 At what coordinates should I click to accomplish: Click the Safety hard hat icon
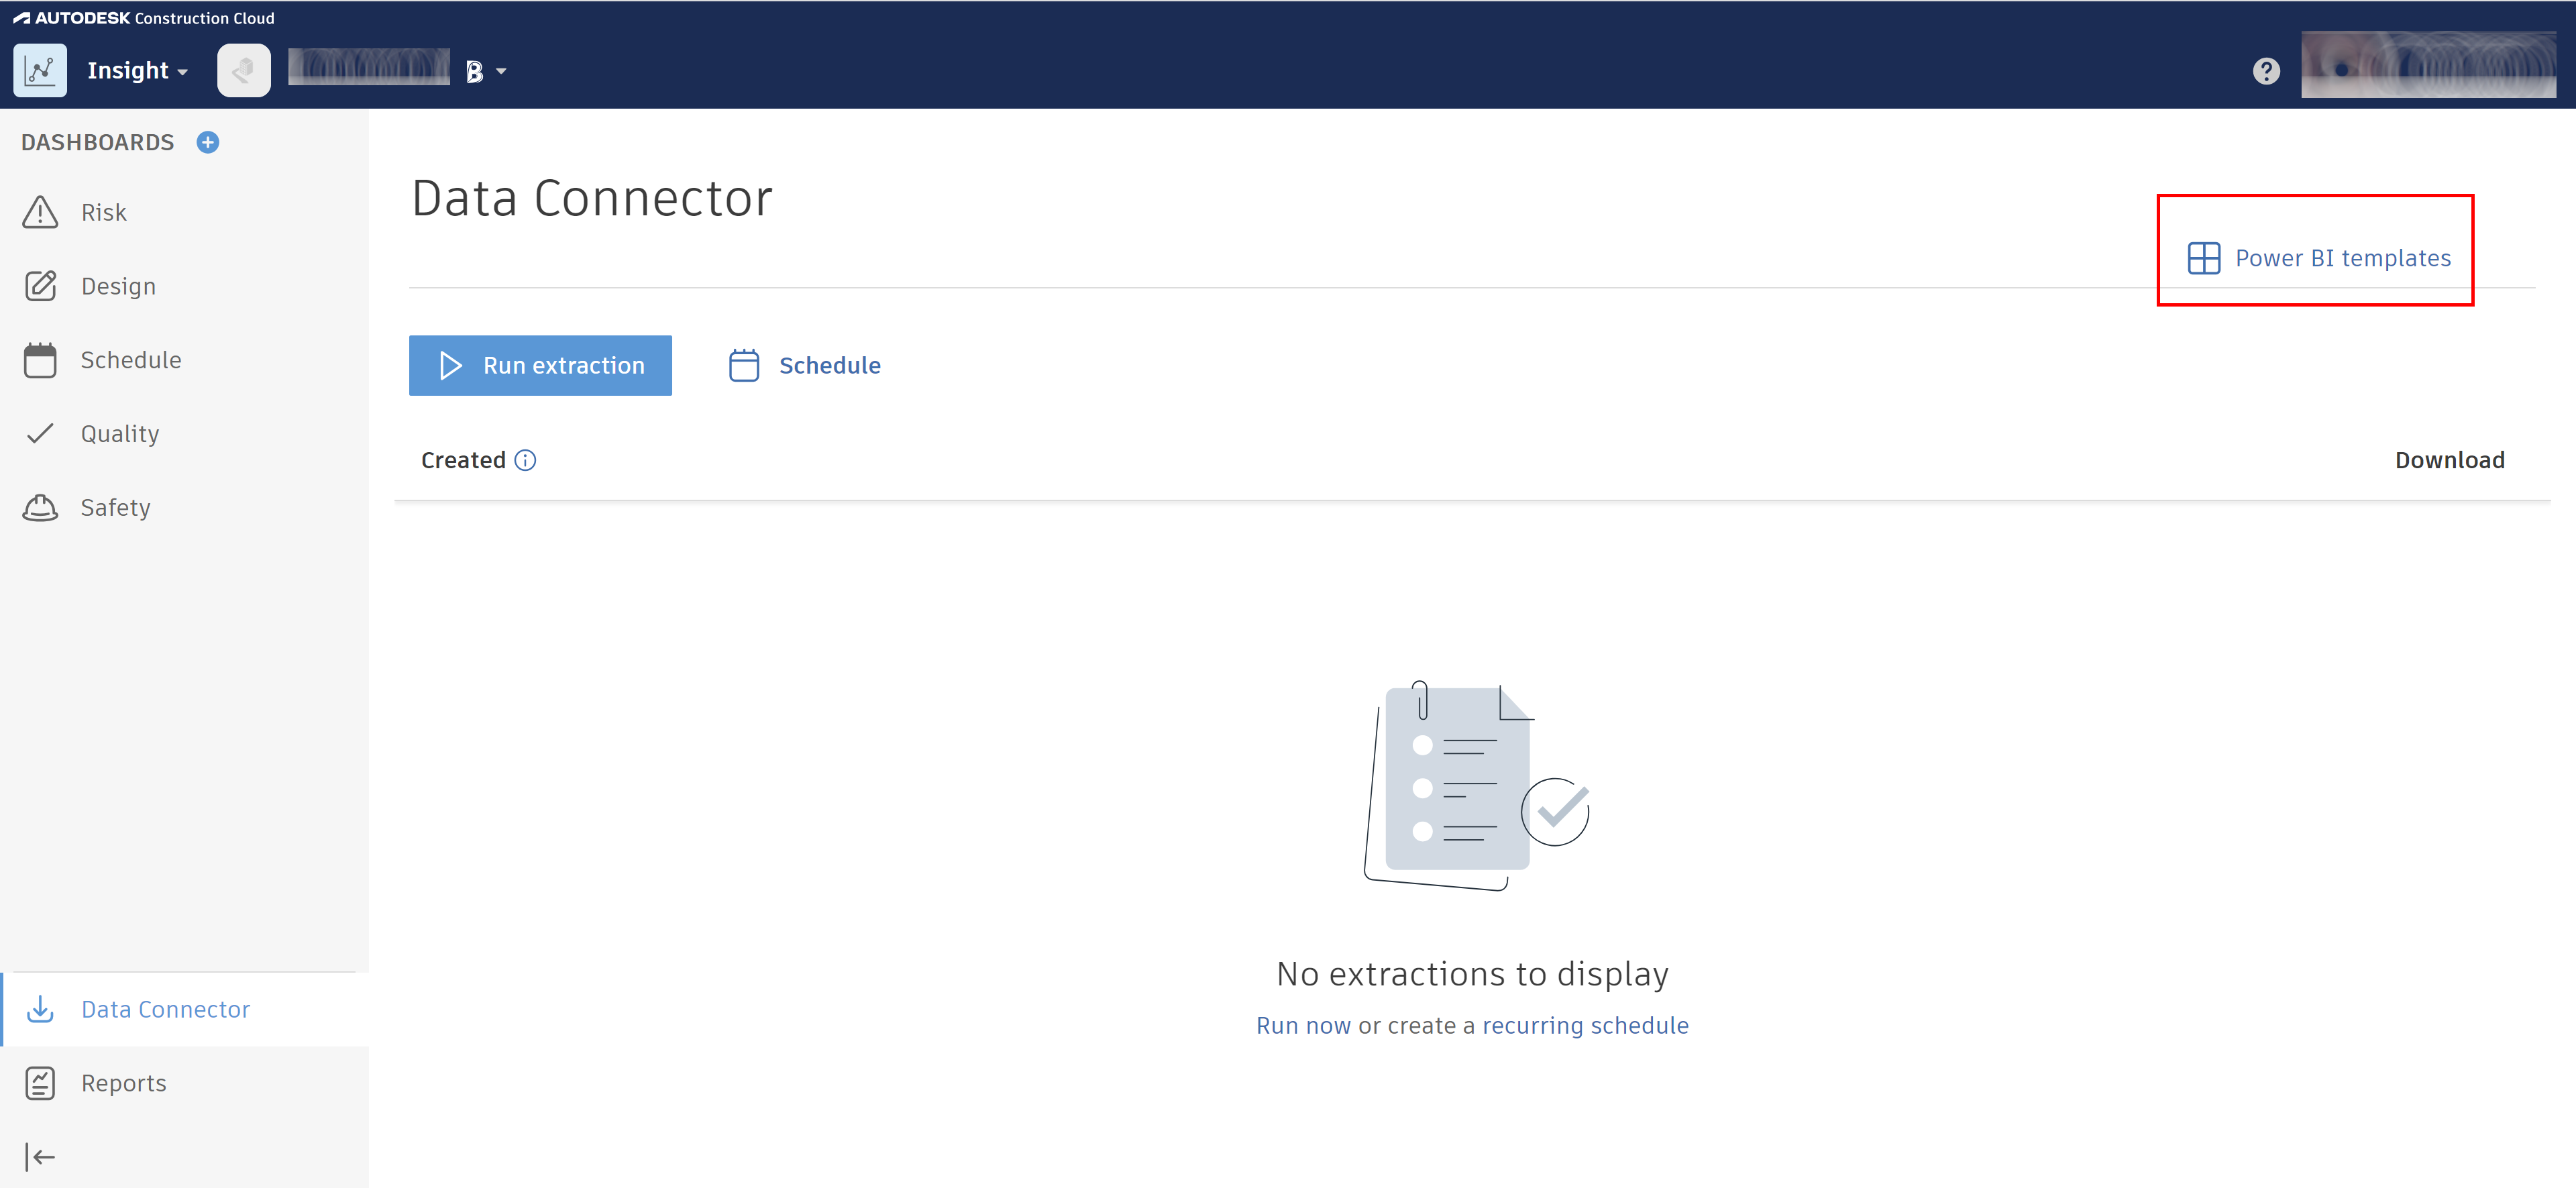pos(40,507)
